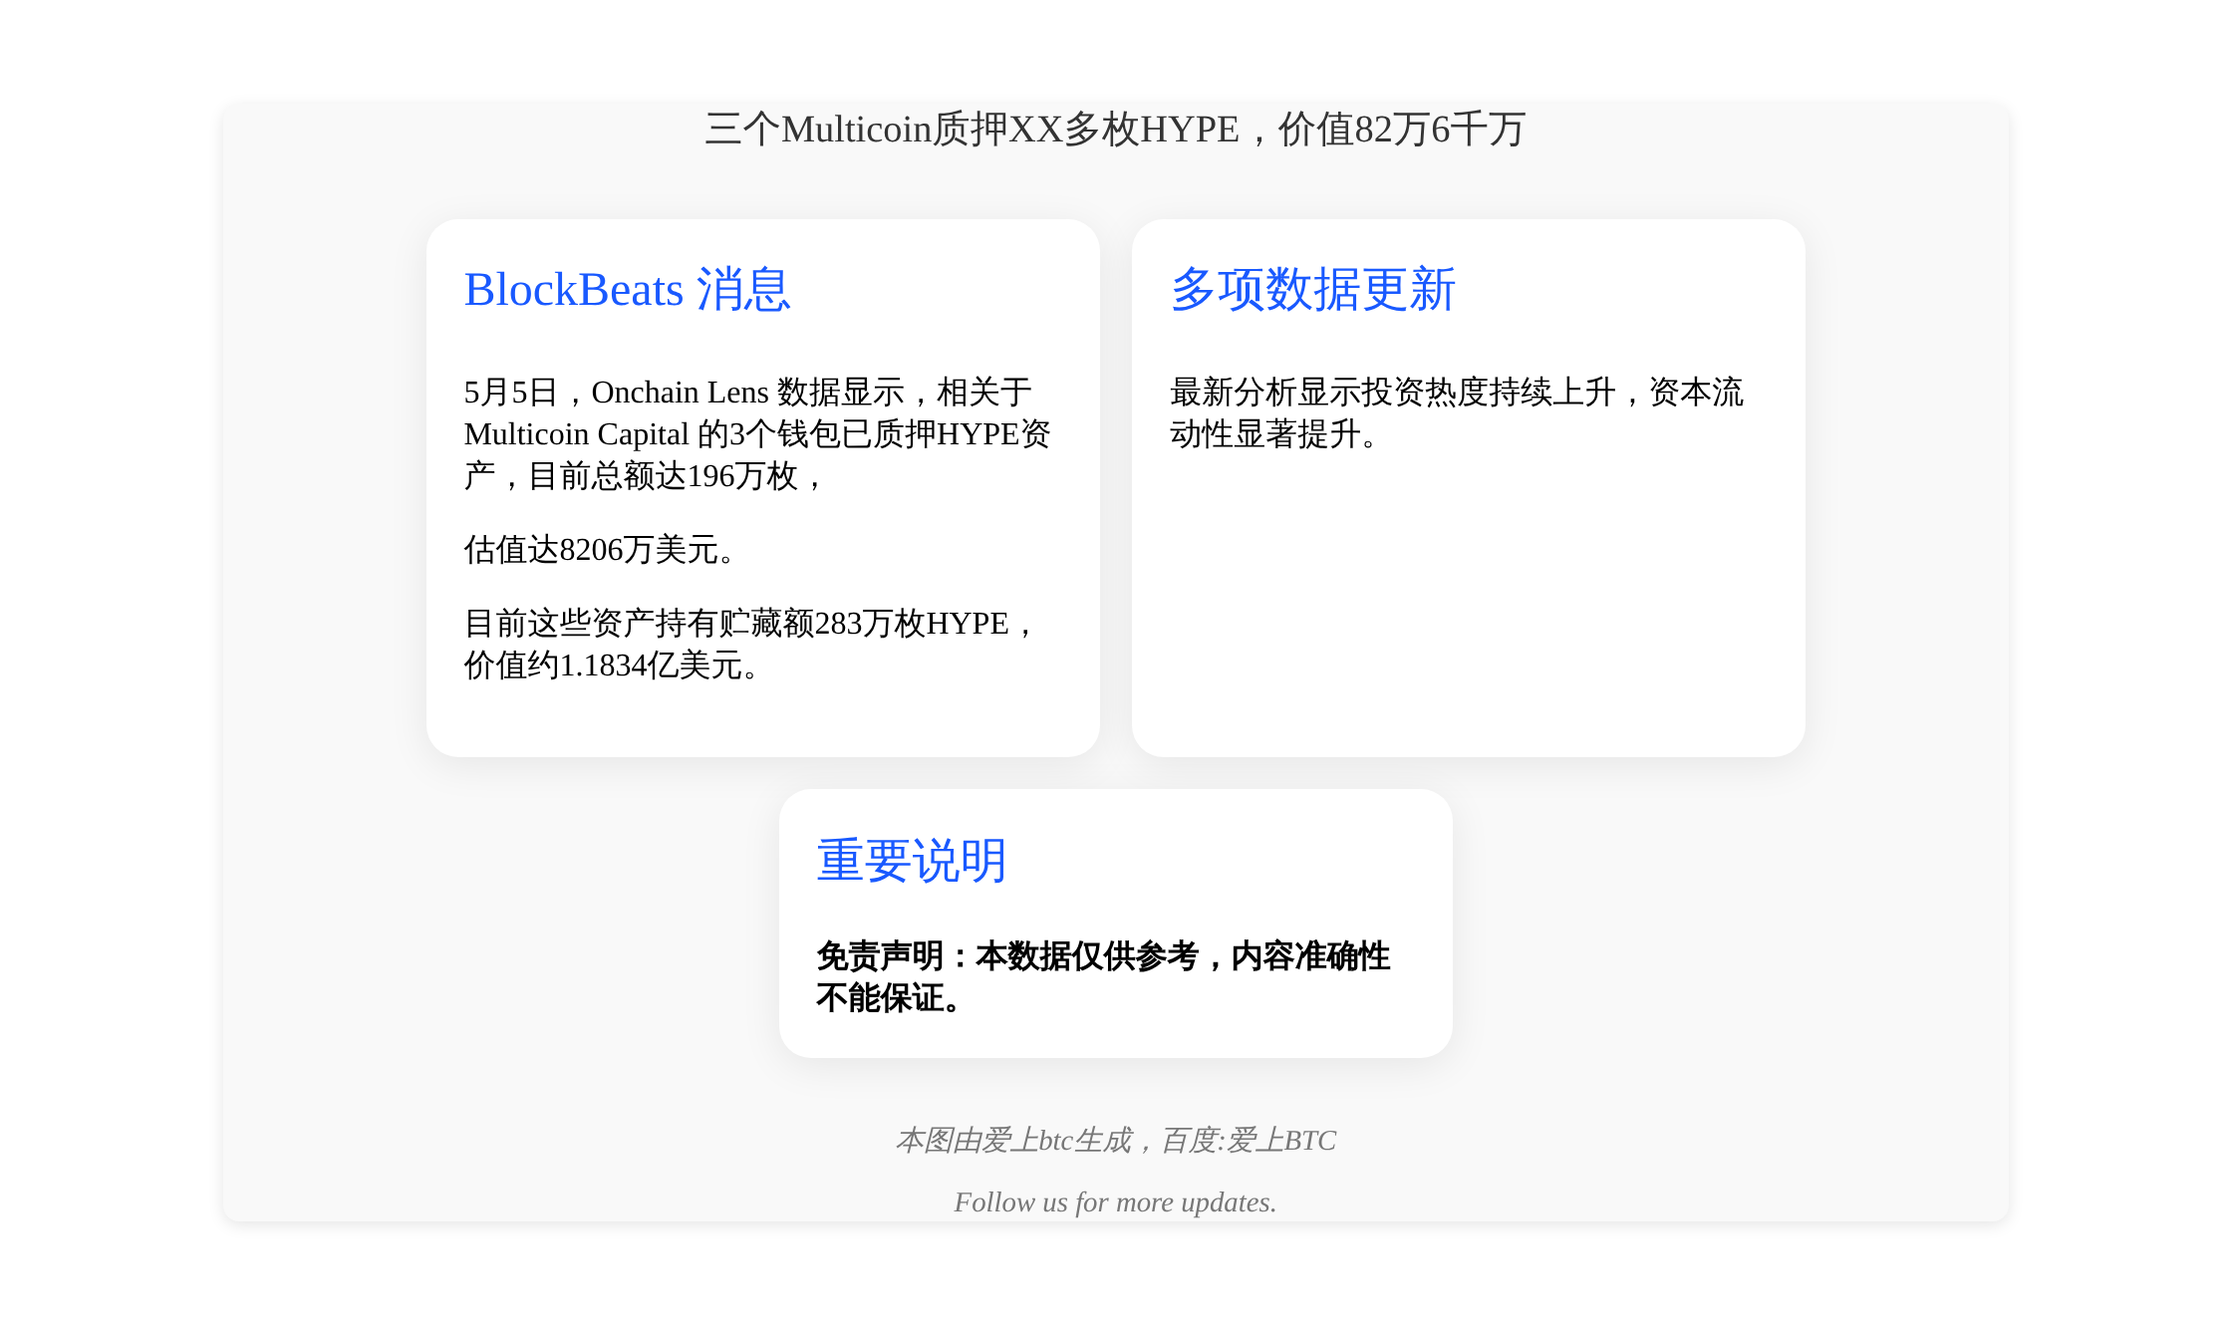Click the paragraph mentioning '283万枚HYPE'

click(x=751, y=645)
